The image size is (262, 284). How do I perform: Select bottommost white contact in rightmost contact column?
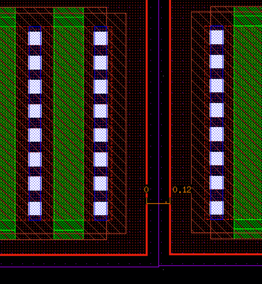(217, 208)
